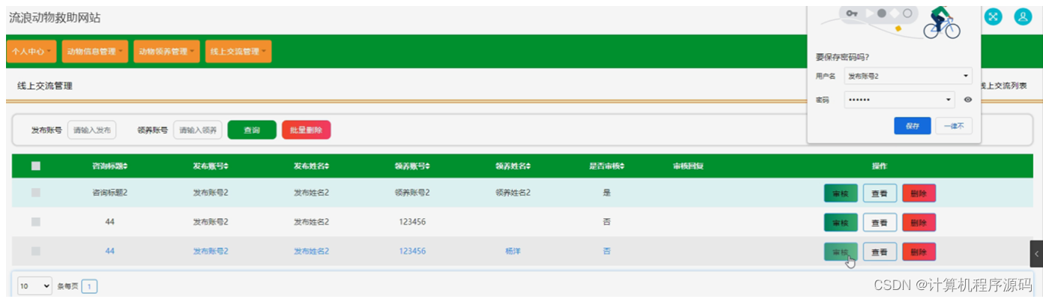Click the 审核回复 column header
Screen dimensions: 1043x299
tap(688, 166)
